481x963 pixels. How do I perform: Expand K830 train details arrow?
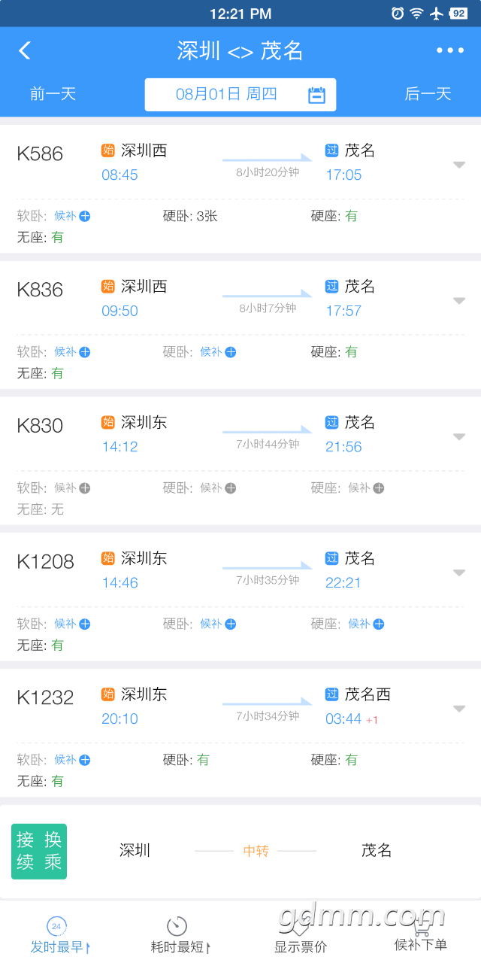459,437
